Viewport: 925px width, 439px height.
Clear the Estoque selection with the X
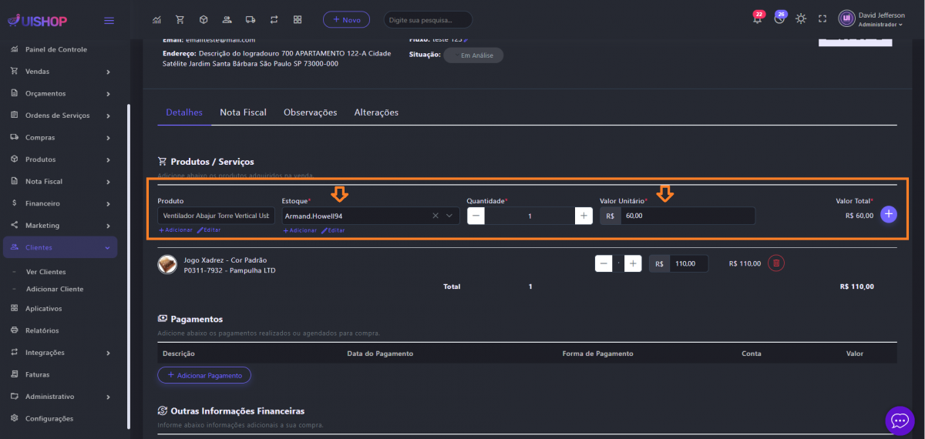(x=435, y=216)
